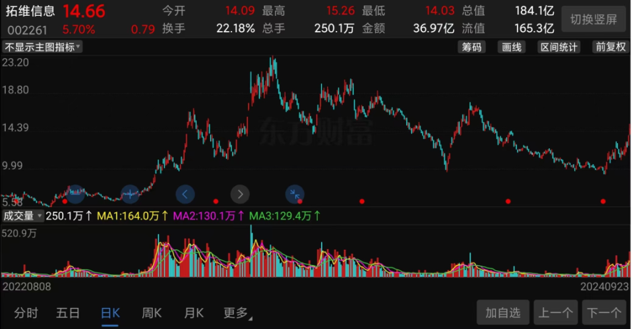Click the 切换竖屏 button

coord(593,19)
